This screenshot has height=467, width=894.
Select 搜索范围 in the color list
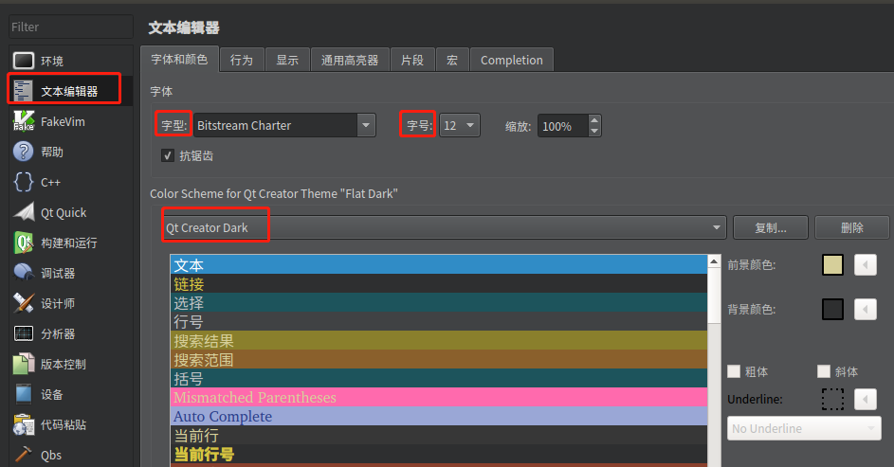coord(438,359)
